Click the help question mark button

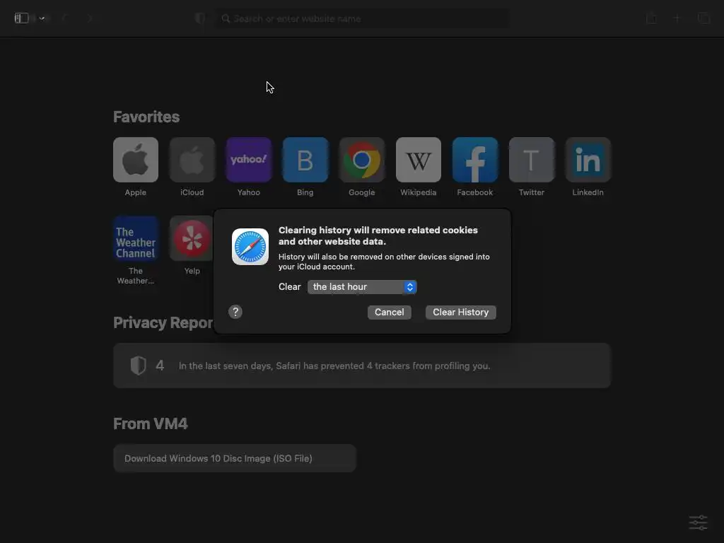point(235,312)
